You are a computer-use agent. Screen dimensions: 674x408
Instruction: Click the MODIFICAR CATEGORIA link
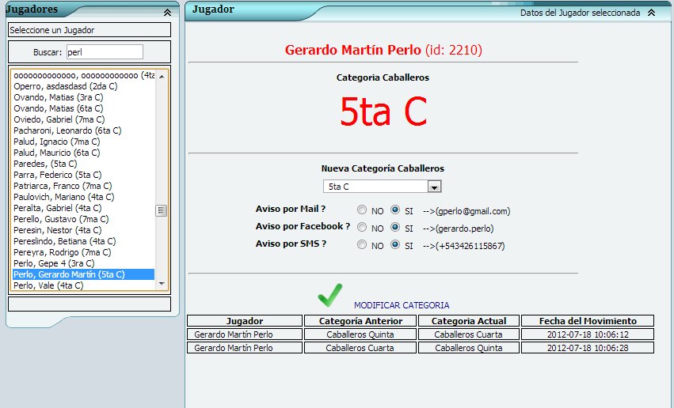click(402, 305)
